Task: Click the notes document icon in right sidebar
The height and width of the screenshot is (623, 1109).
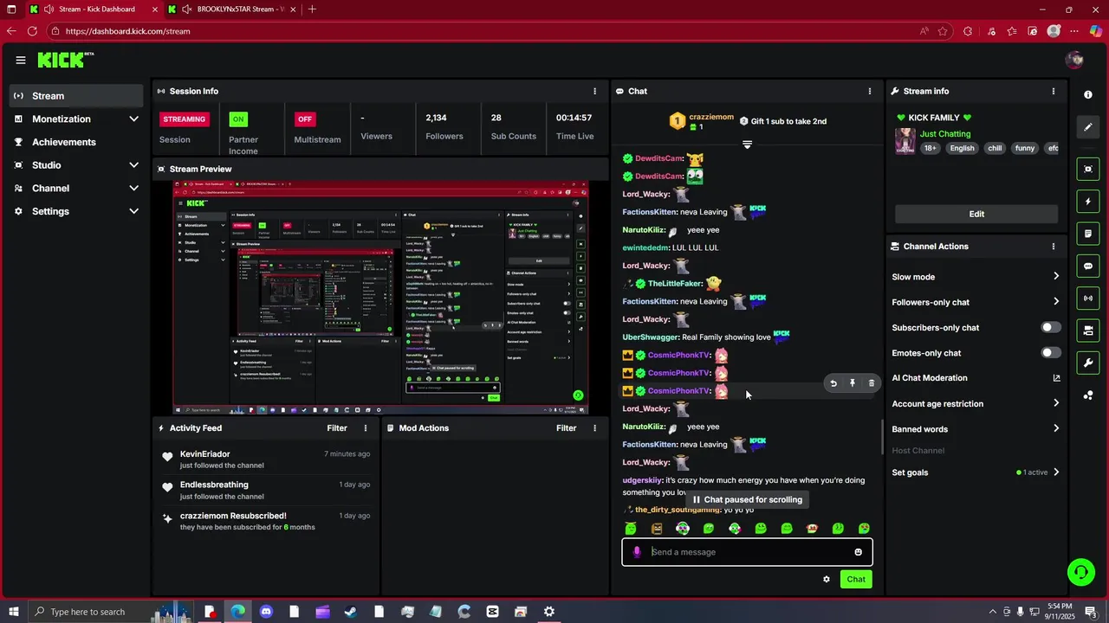Action: point(1088,234)
